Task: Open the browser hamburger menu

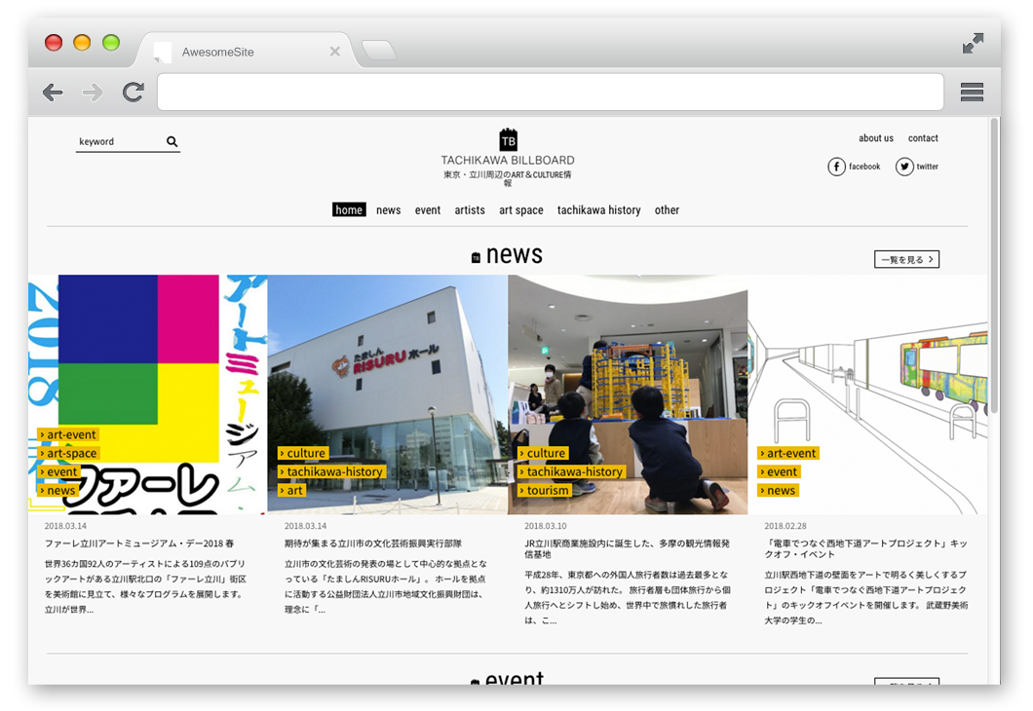Action: click(971, 93)
